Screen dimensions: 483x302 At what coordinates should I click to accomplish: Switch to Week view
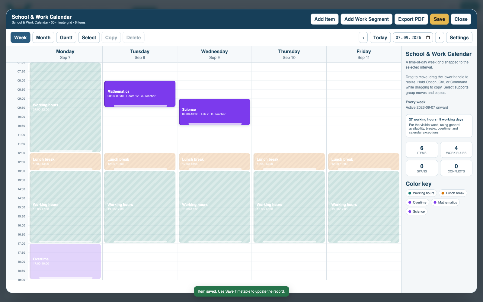21,37
